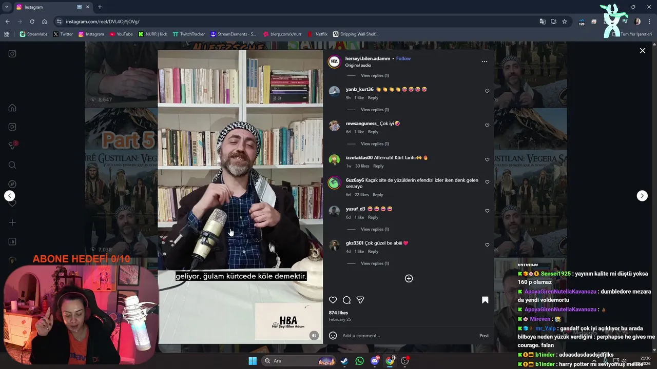Load more comments plus circle
This screenshot has width=657, height=369.
click(x=409, y=278)
